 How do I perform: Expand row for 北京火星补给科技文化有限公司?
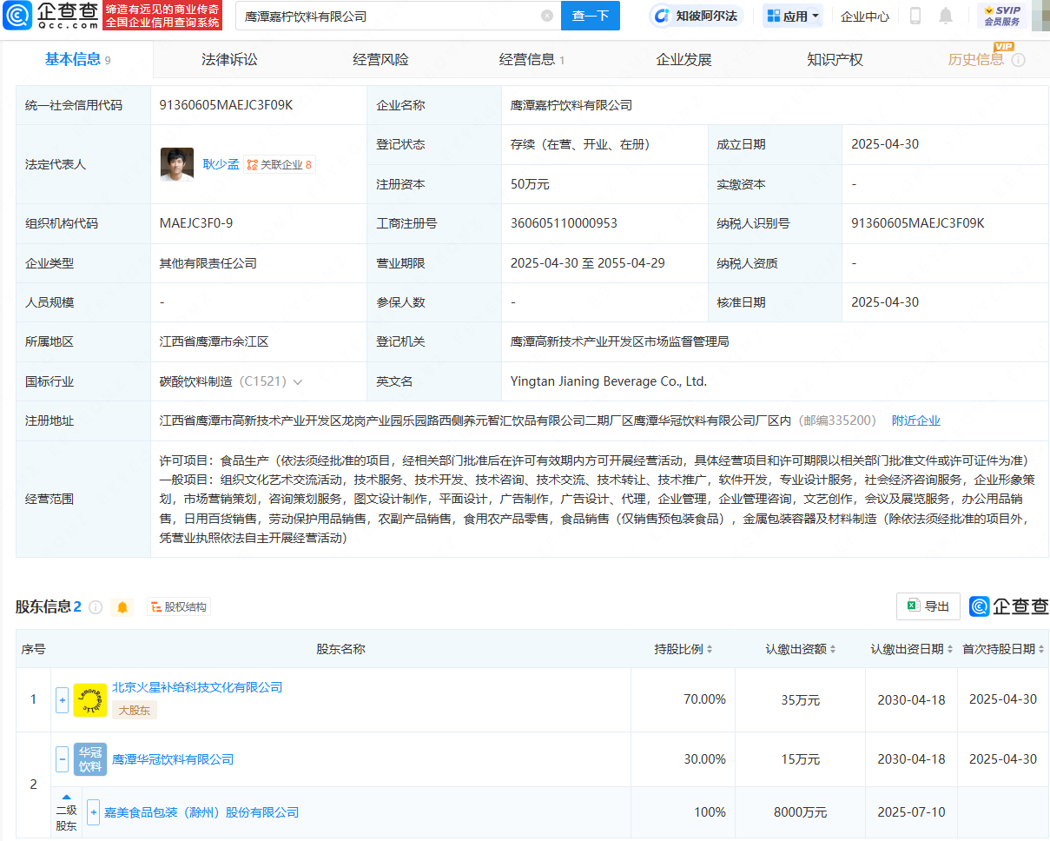click(x=62, y=700)
